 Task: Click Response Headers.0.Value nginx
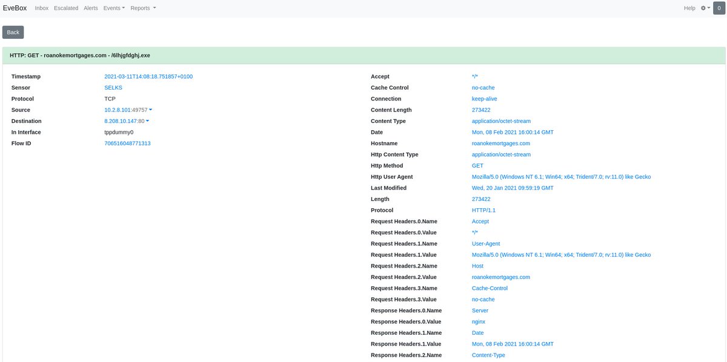click(479, 321)
